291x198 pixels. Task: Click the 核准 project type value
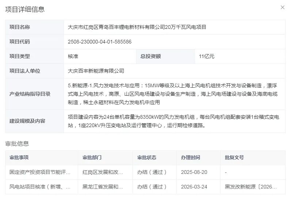click(73, 56)
